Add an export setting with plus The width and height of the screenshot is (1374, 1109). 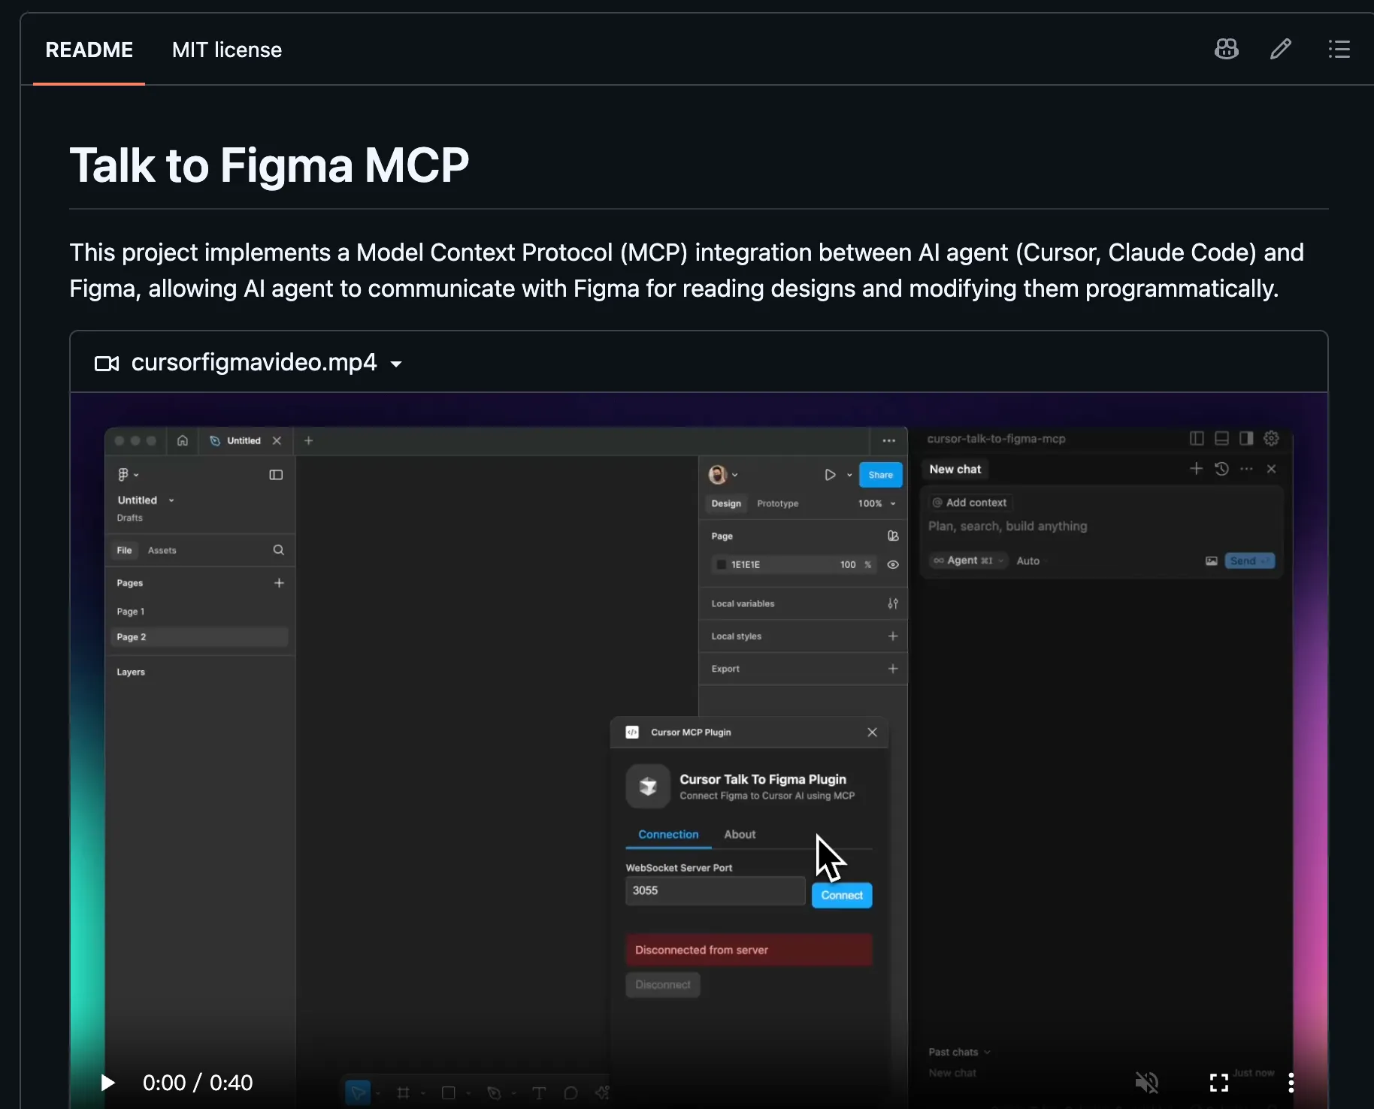tap(893, 669)
